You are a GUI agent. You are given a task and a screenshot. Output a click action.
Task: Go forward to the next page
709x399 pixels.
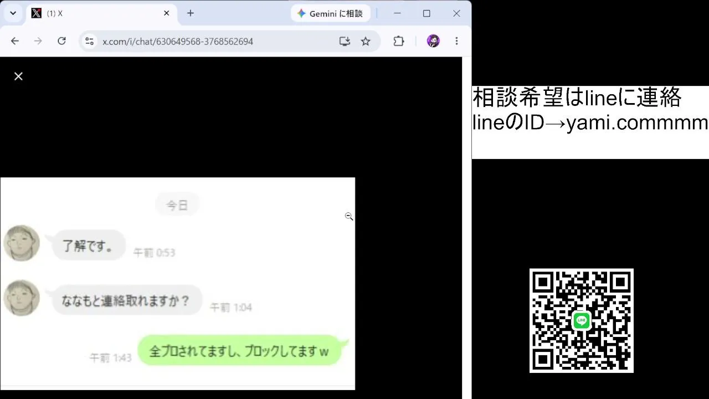pos(38,41)
